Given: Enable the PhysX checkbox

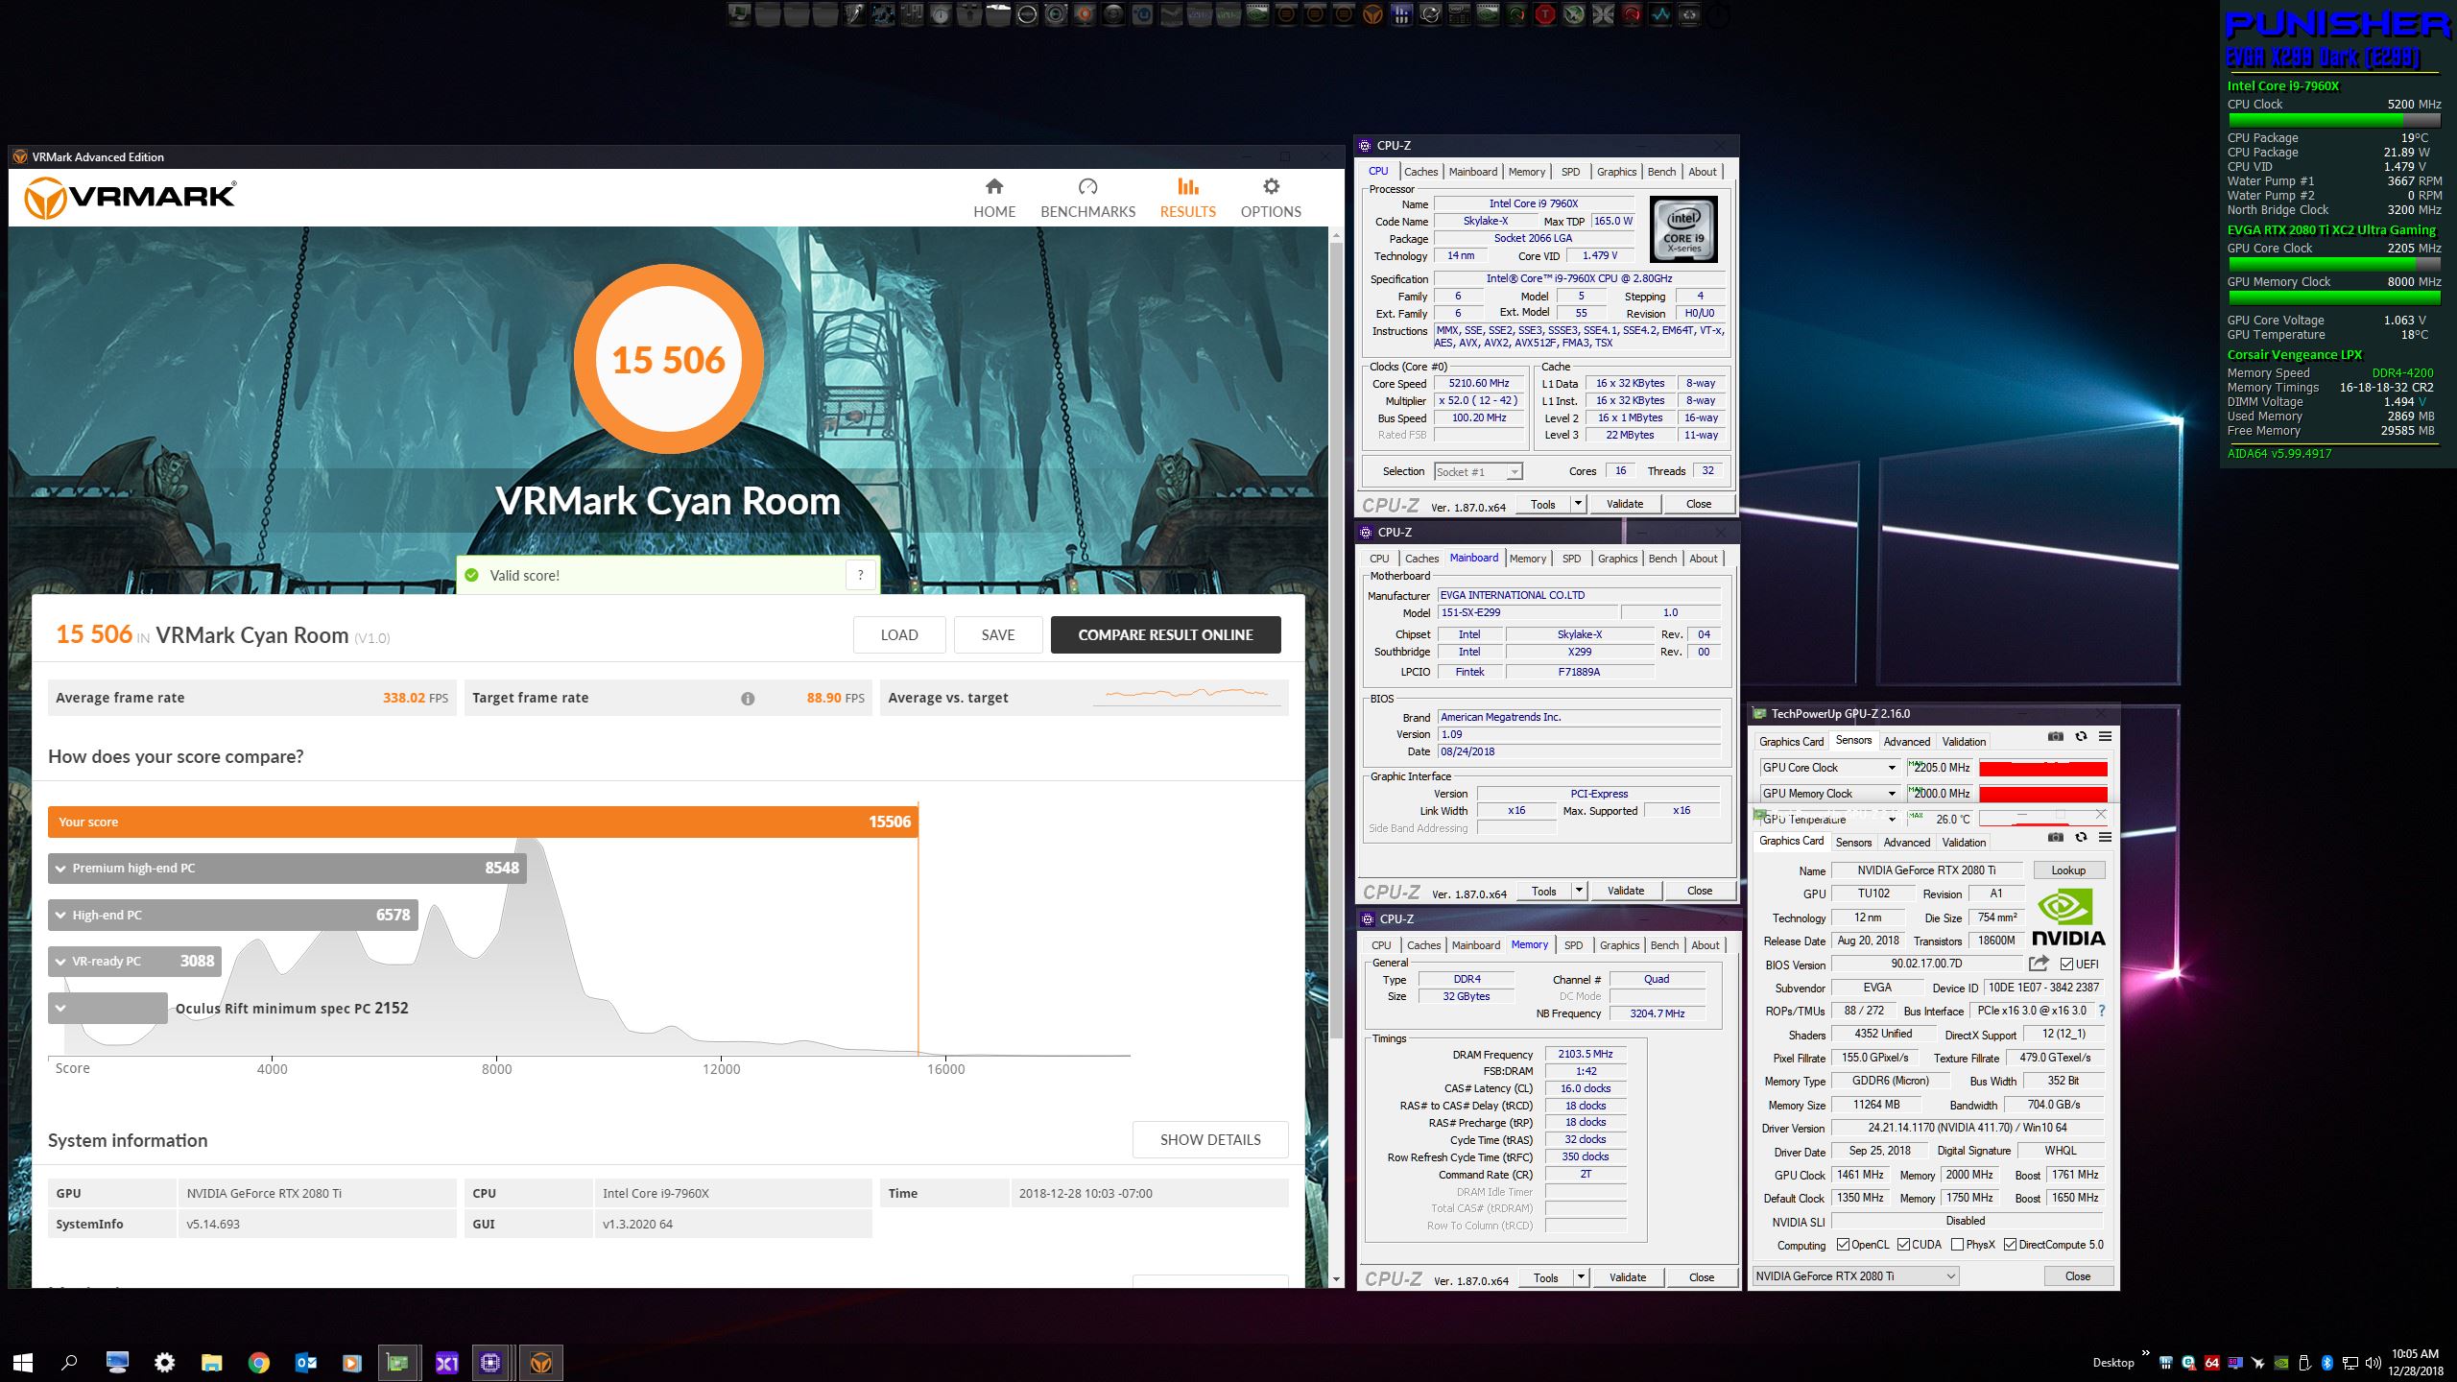Looking at the screenshot, I should pyautogui.click(x=1957, y=1245).
